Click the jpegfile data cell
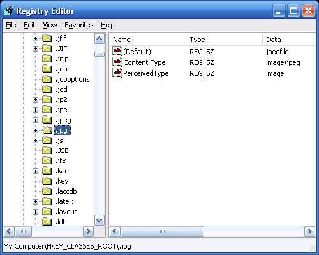Screen dimensions: 319x255 pyautogui.click(x=278, y=52)
